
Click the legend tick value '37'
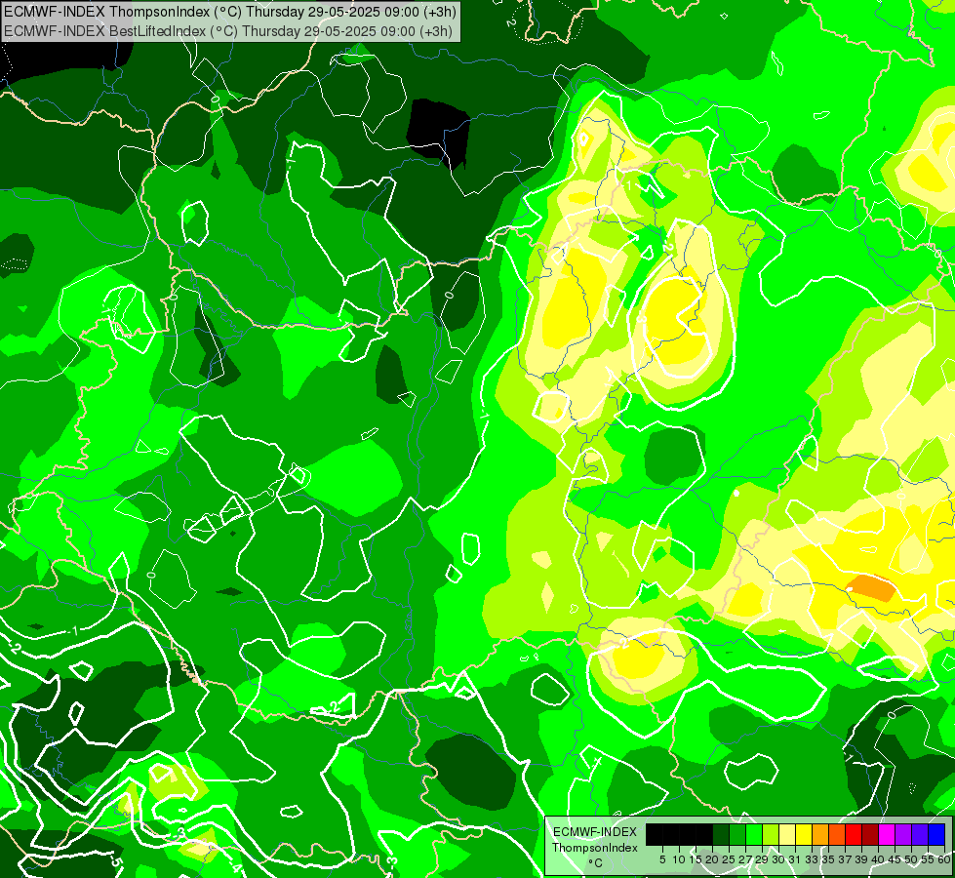(x=845, y=859)
